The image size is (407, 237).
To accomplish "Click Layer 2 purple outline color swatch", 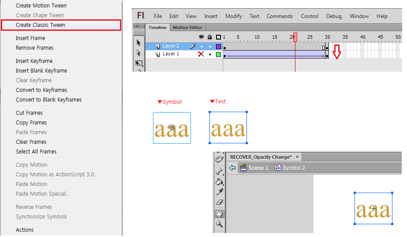I will pos(219,47).
